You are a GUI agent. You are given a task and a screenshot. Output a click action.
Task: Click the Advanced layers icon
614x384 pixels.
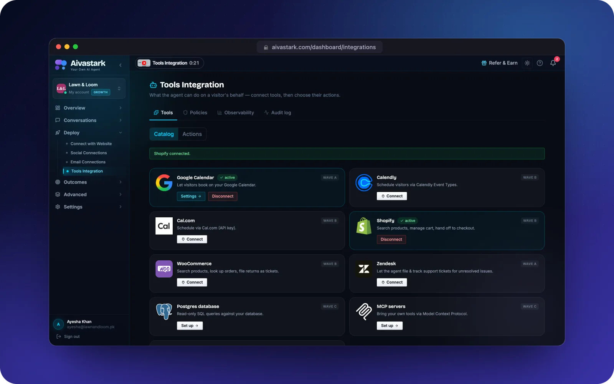tap(58, 194)
